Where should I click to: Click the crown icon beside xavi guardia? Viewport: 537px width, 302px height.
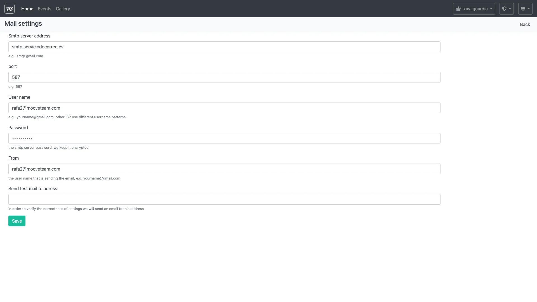coord(458,8)
